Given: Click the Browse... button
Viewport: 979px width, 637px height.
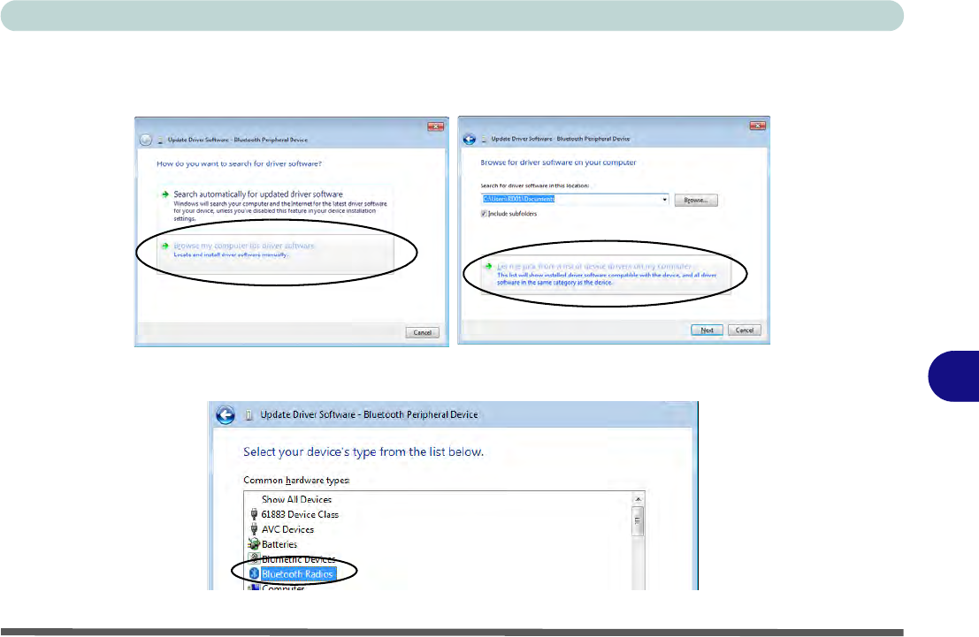Looking at the screenshot, I should tap(695, 201).
